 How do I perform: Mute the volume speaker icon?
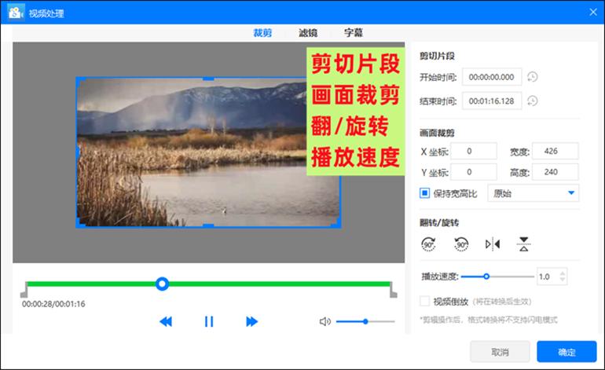(x=324, y=321)
